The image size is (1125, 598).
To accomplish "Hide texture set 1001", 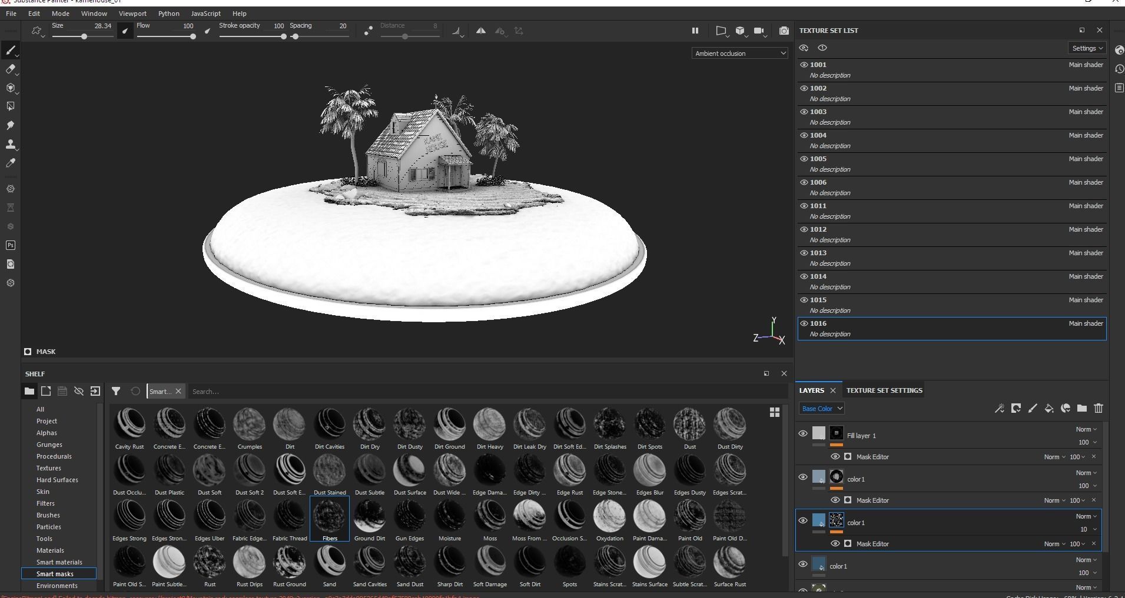I will [x=804, y=65].
